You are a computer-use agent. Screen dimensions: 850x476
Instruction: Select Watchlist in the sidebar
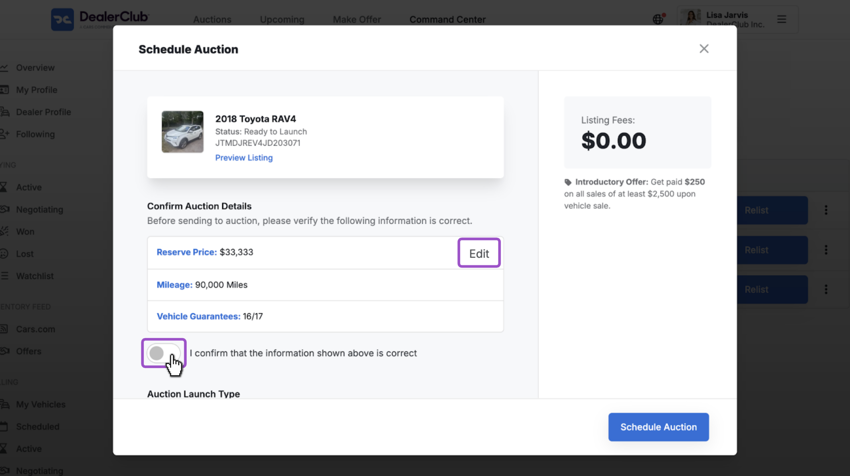tap(35, 276)
